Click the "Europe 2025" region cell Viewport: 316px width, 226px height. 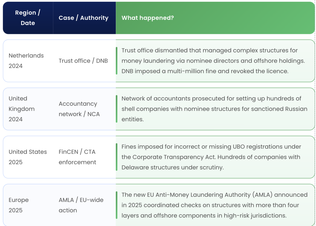click(19, 205)
